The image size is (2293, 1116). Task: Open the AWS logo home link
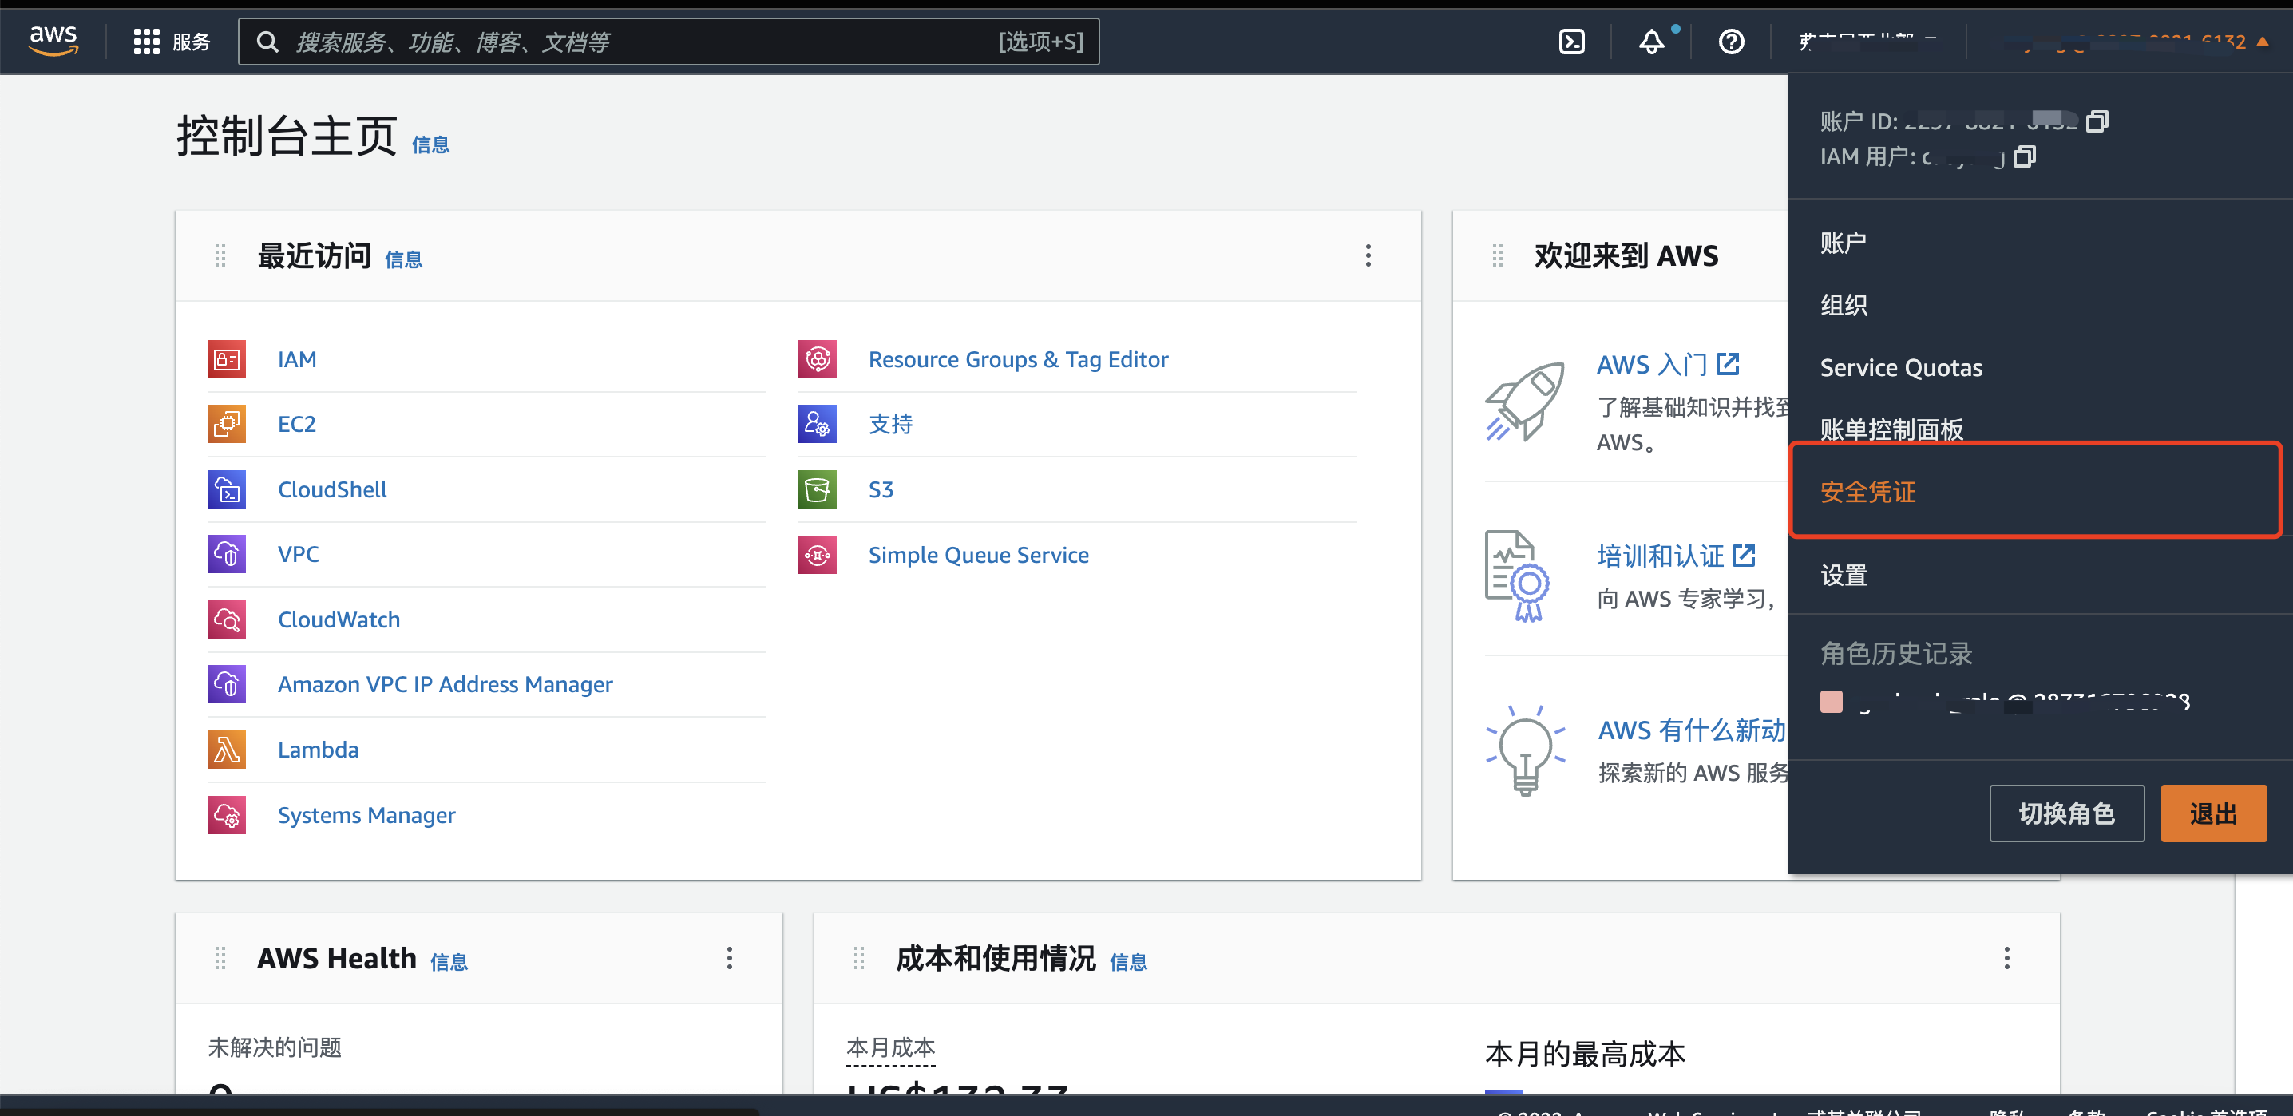pos(53,41)
